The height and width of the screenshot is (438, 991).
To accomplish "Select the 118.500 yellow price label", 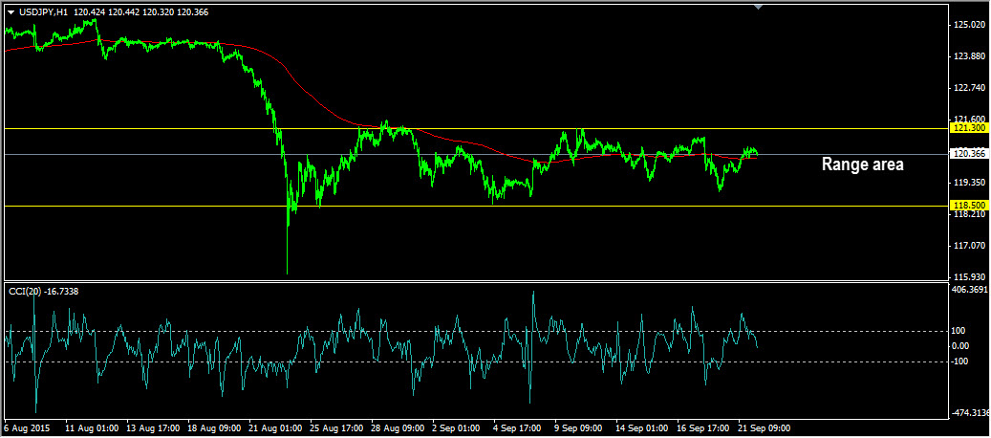I will click(968, 206).
